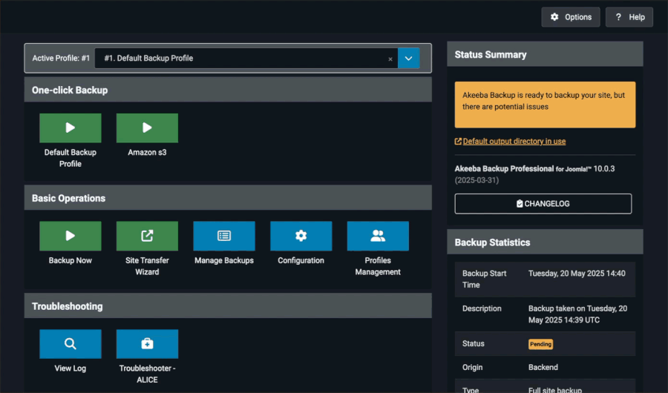The height and width of the screenshot is (393, 668).
Task: Click the Backup Statistics panel header
Action: tap(545, 242)
